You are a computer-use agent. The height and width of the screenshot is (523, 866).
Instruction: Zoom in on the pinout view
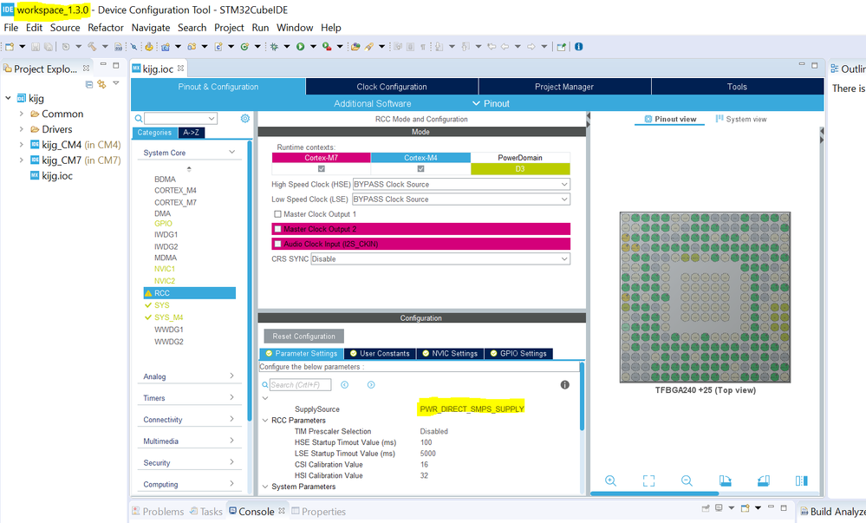point(610,481)
